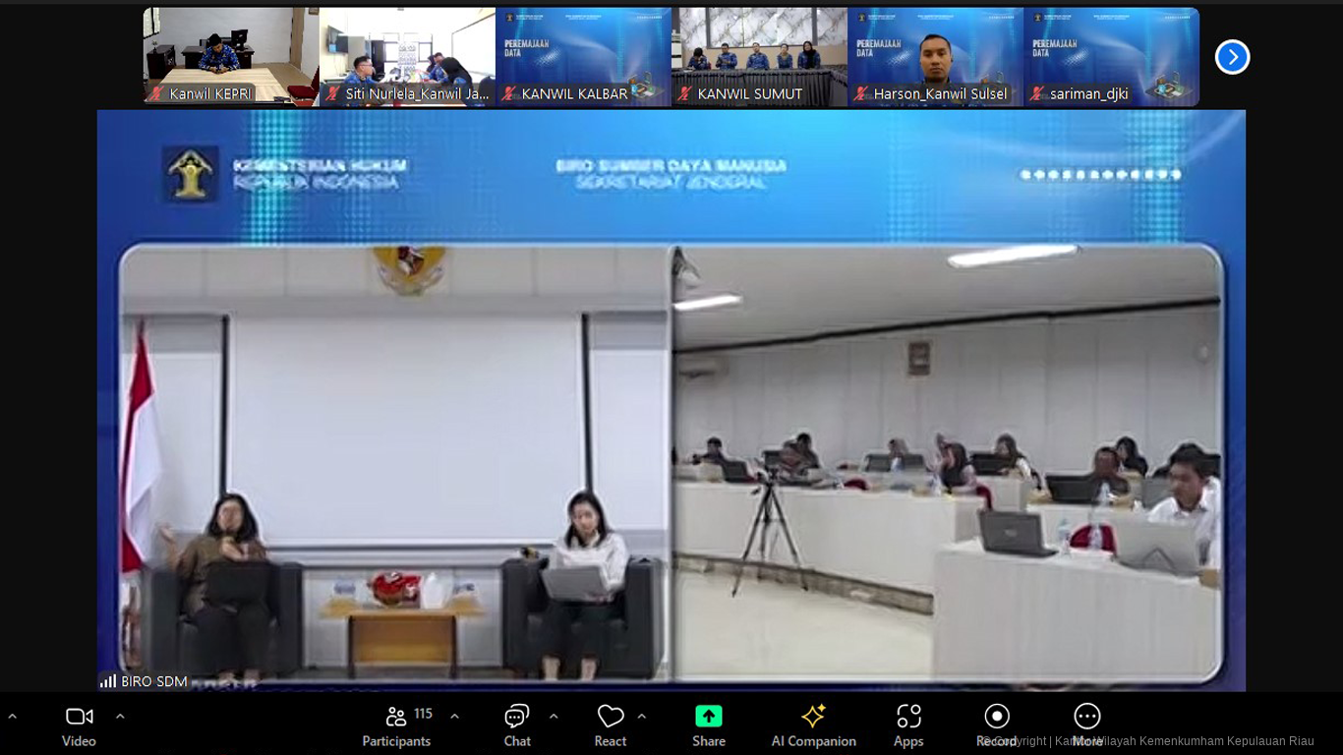1343x755 pixels.
Task: Click the green Share button
Action: (x=708, y=717)
